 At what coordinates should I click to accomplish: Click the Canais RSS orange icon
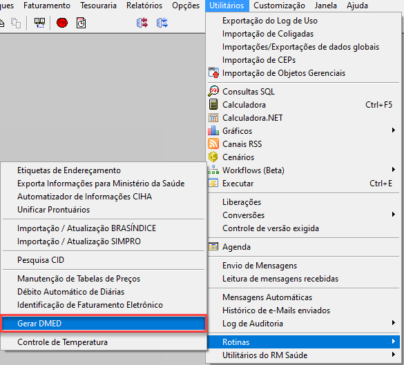213,144
